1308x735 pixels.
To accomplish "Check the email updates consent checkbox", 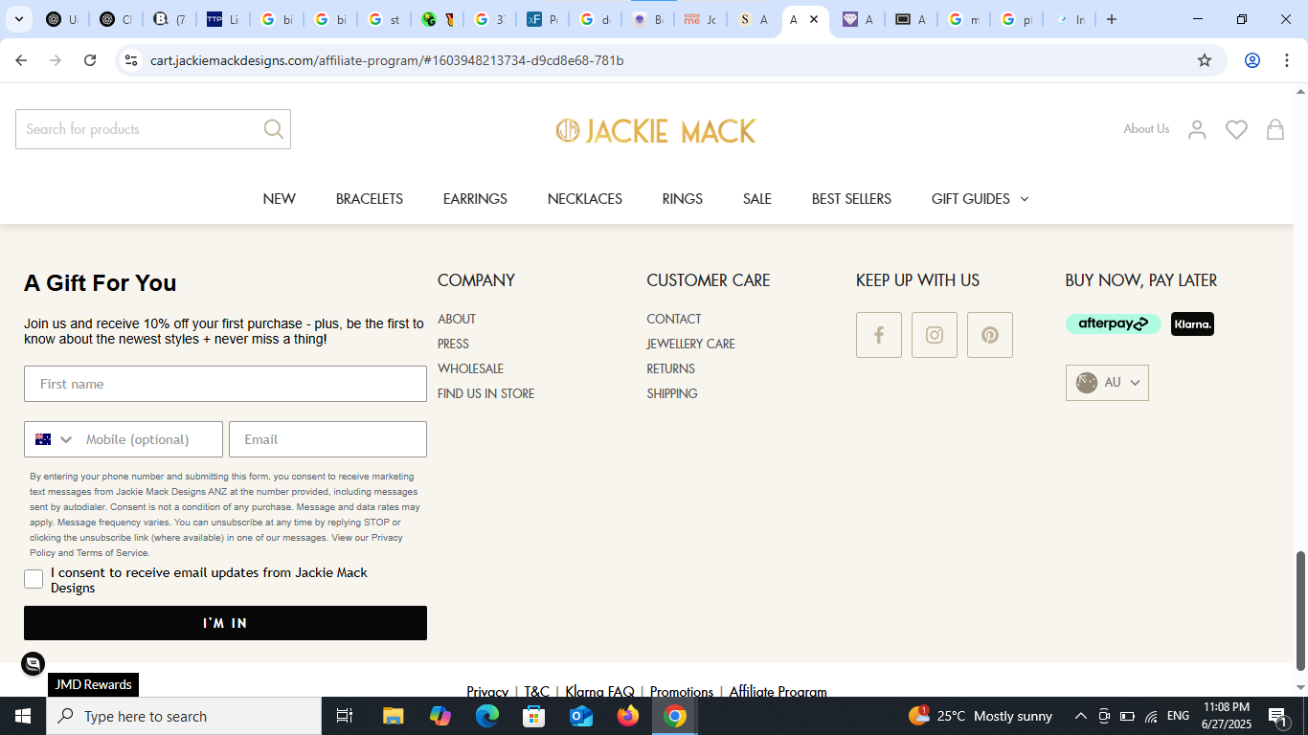I will click(34, 579).
